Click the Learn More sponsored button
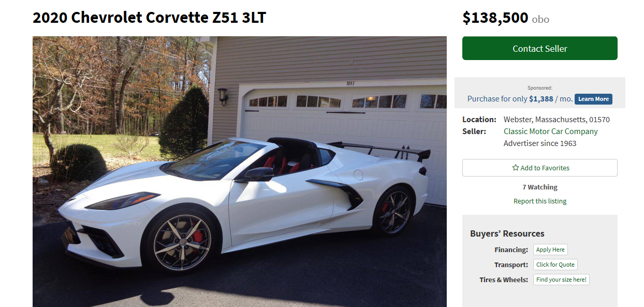 tap(593, 99)
